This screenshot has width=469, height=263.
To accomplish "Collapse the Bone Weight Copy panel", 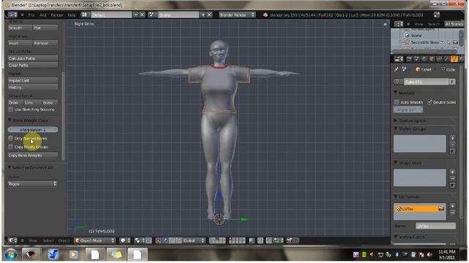I will (10, 120).
